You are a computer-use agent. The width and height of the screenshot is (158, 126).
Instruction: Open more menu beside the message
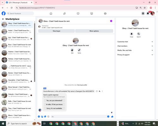click(x=102, y=91)
